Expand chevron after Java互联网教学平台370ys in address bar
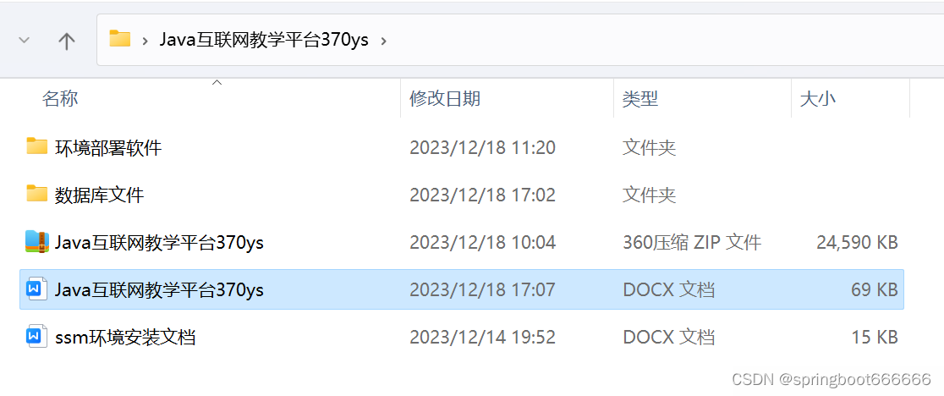 [x=384, y=41]
